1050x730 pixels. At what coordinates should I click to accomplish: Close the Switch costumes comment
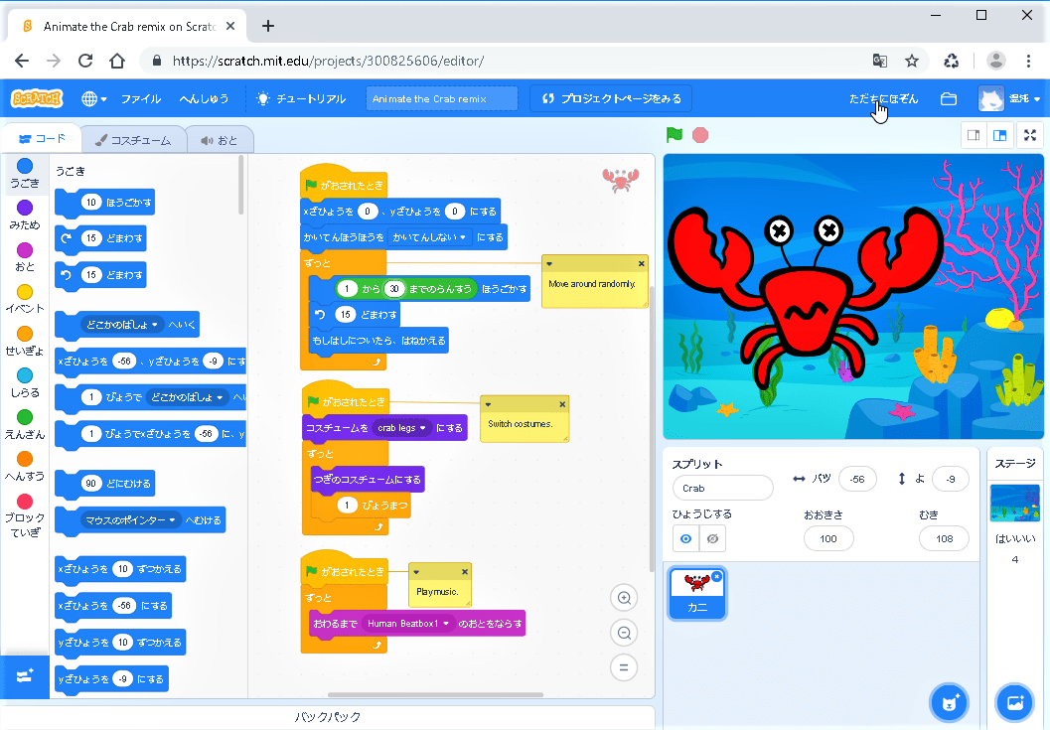click(562, 404)
